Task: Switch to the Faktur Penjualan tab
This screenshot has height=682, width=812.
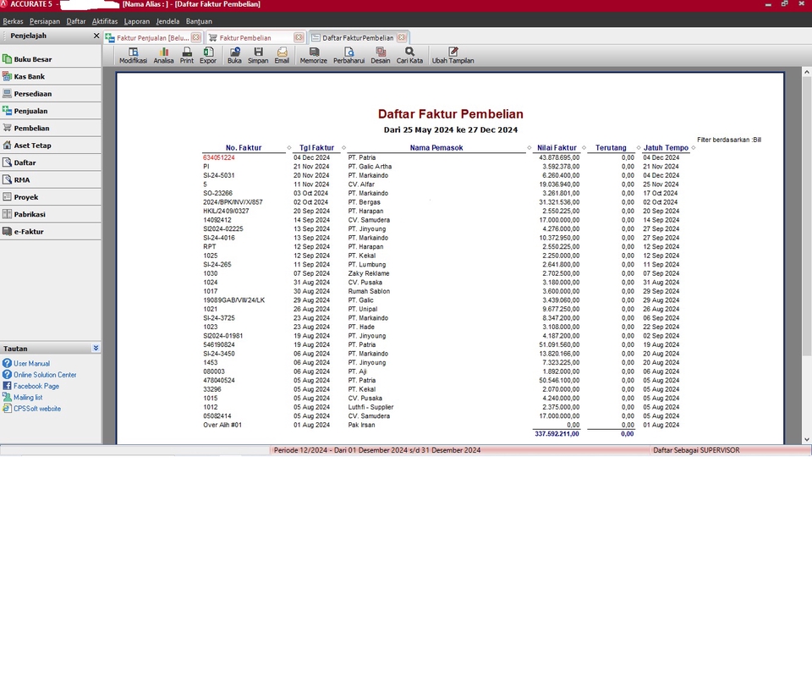Action: 153,37
